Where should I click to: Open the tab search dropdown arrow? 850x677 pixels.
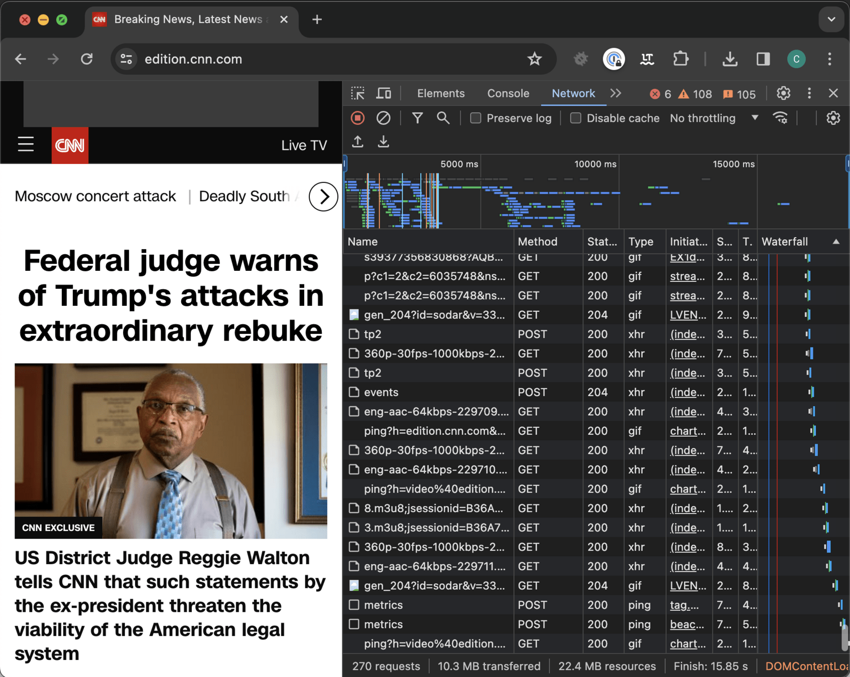[831, 20]
